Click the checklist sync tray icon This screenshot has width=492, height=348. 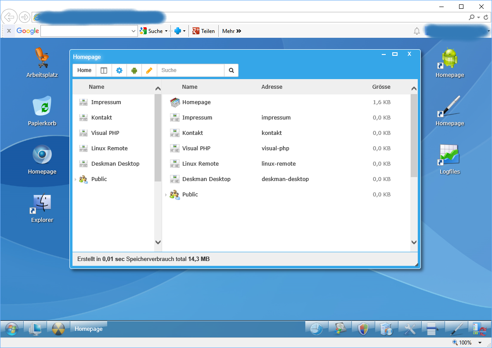[x=479, y=329]
